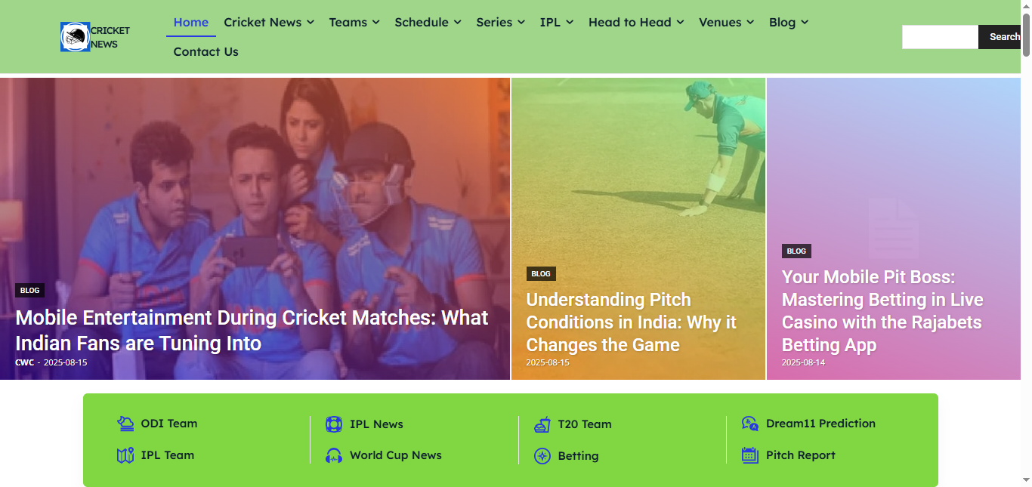Click the IPL Team map icon
The height and width of the screenshot is (487, 1032).
point(125,455)
